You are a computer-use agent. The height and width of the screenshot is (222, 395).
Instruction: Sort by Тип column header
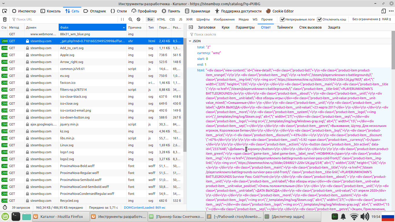tap(152, 27)
